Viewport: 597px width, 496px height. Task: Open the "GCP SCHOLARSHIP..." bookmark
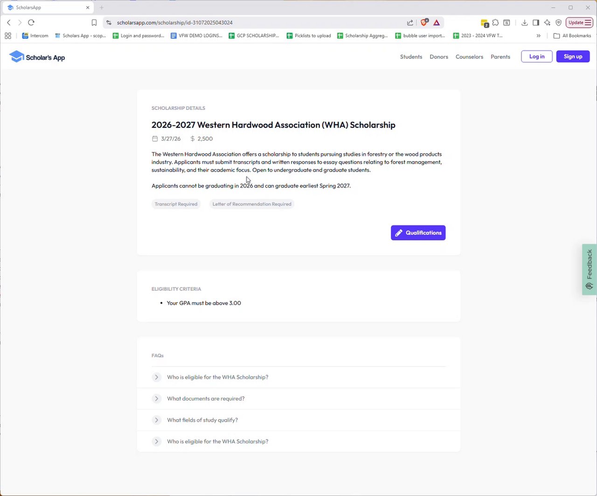point(254,35)
